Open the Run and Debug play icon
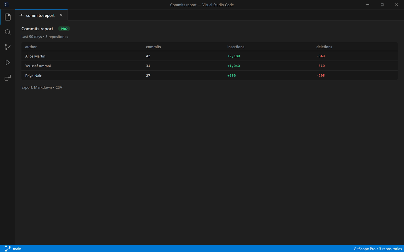This screenshot has height=252, width=404. click(x=8, y=62)
